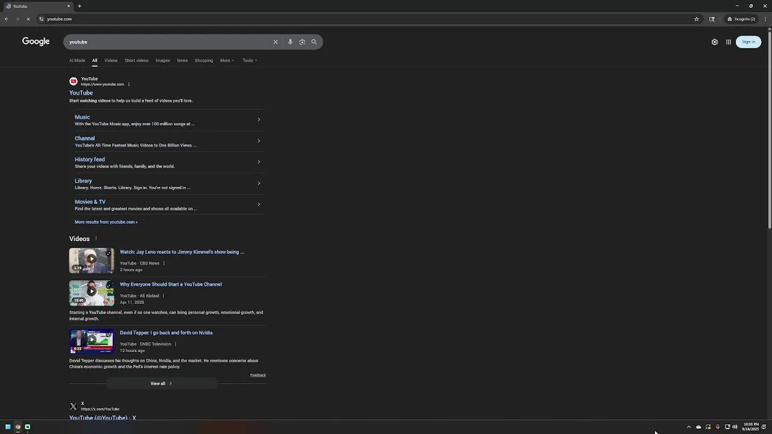Click the YouTube favicon in the first result

point(74,81)
